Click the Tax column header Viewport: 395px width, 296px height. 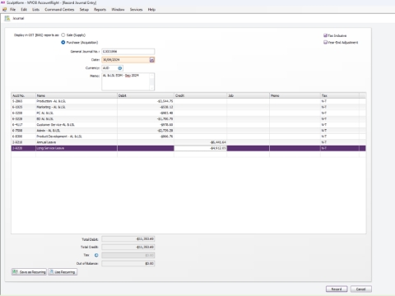pyautogui.click(x=340, y=95)
